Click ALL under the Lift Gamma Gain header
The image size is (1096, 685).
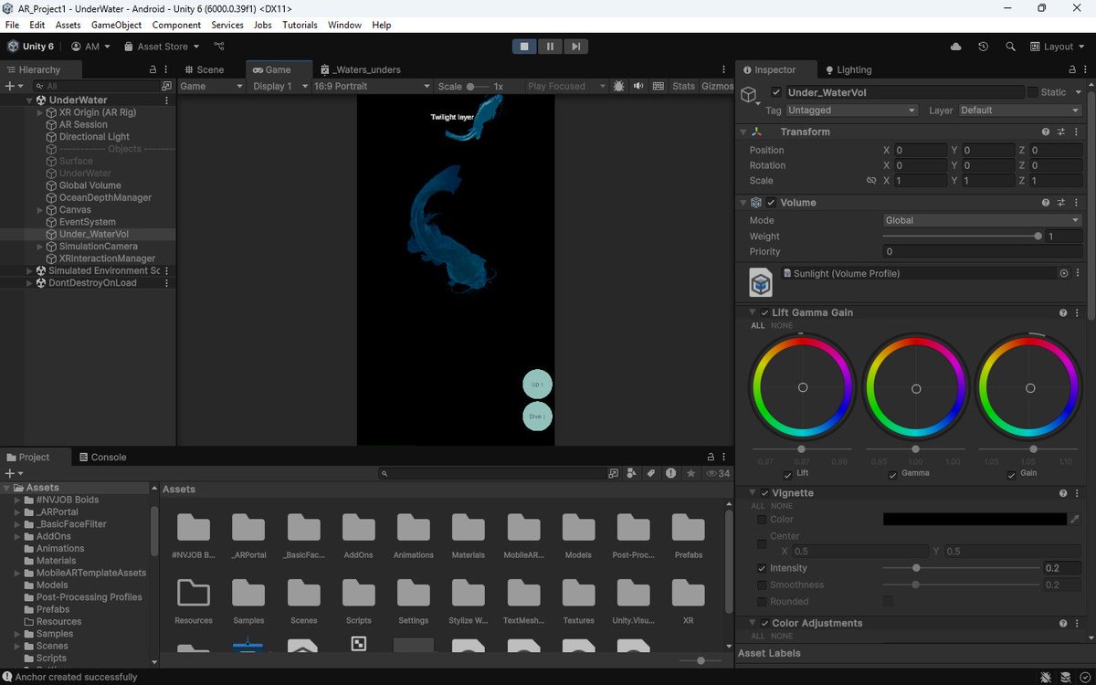[757, 325]
